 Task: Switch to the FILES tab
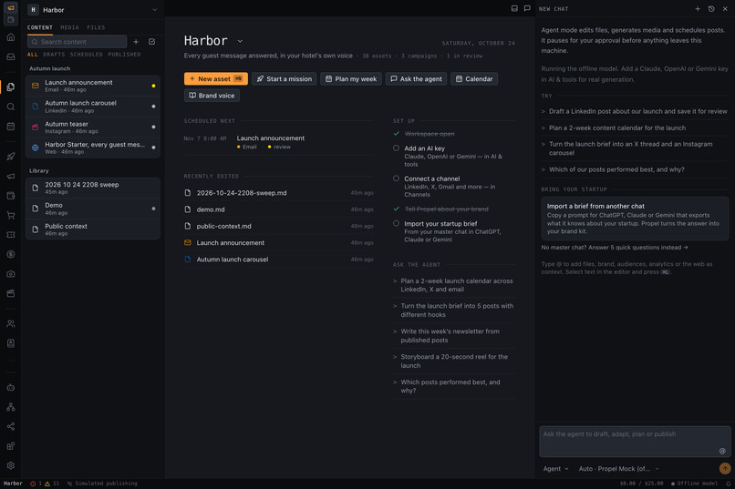pyautogui.click(x=96, y=27)
